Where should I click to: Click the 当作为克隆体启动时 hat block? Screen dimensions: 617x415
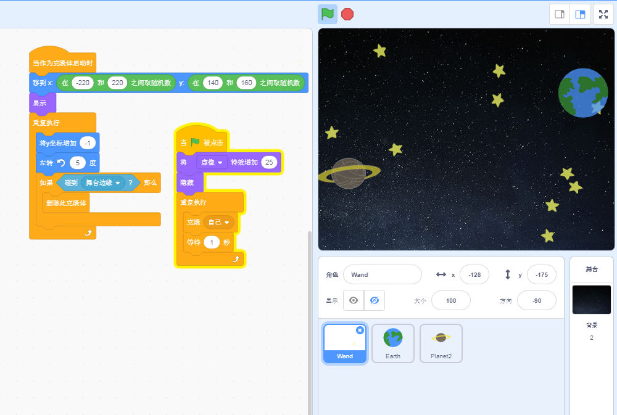tap(62, 61)
